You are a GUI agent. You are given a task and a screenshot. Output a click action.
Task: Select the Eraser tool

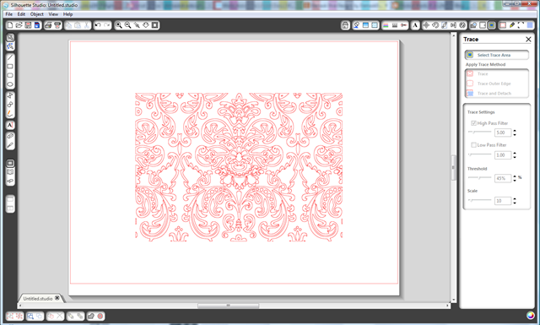point(10,136)
